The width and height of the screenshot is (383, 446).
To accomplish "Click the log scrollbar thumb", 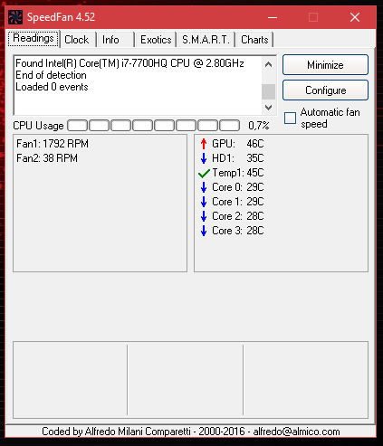I will 268,91.
